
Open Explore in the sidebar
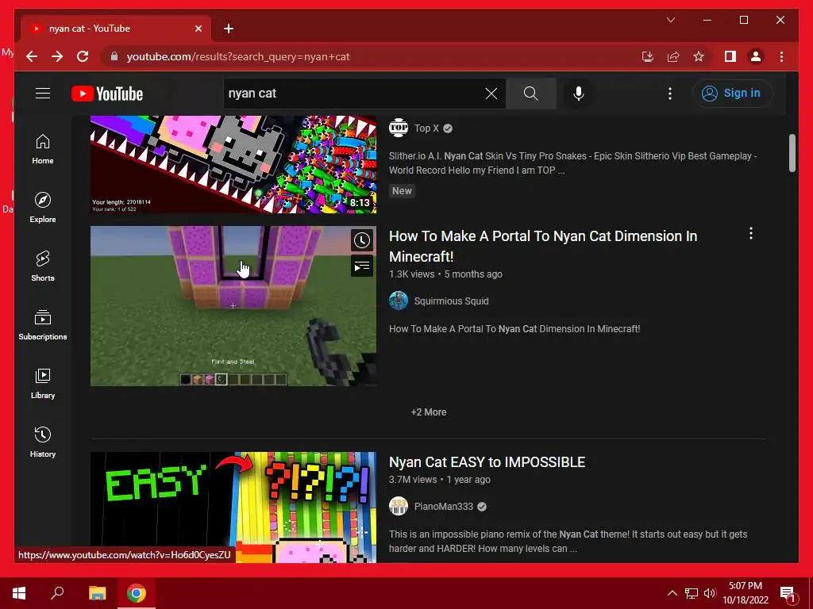point(43,208)
